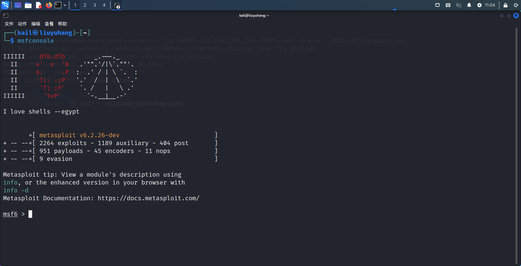Viewport: 521px width, 266px height.
Task: Click the 'Metasploit tip:' line
Action: click(92, 175)
